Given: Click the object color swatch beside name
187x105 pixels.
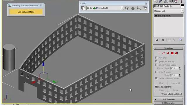Looking at the screenshot, I should [182, 6].
